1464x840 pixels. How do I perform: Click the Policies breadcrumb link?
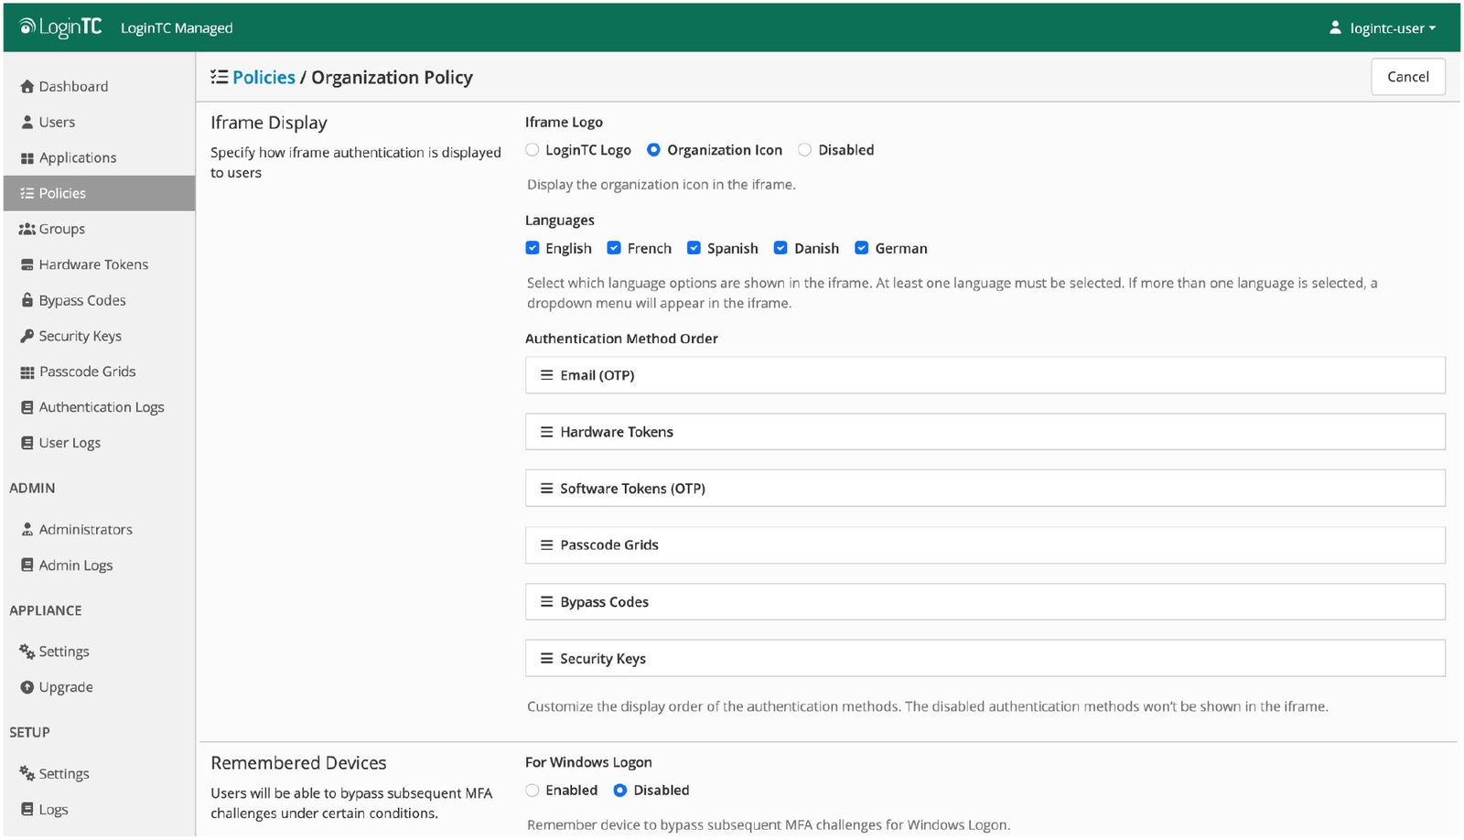[x=264, y=77]
